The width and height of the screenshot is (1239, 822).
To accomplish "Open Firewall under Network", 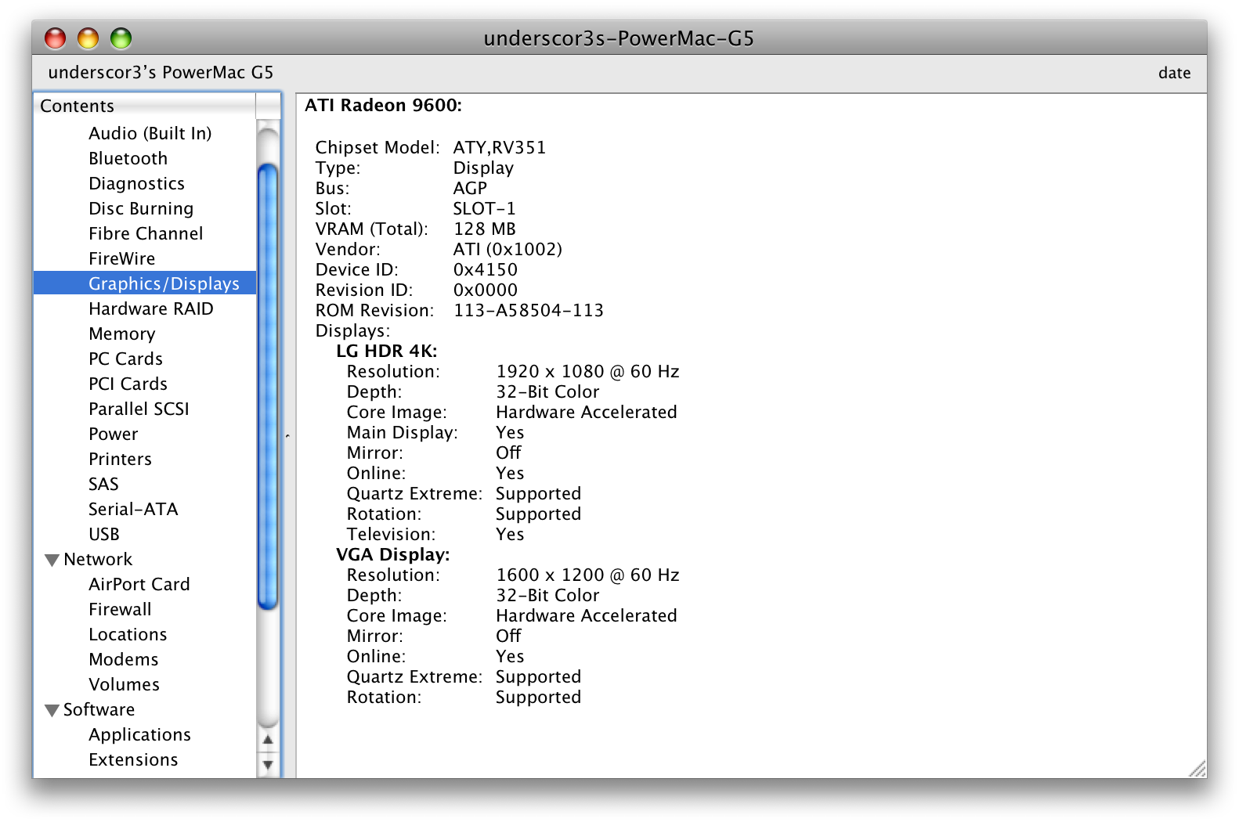I will [121, 609].
